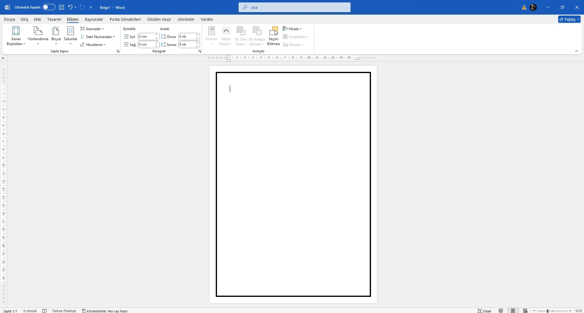
Task: Click inside the document page body
Action: pos(293,184)
